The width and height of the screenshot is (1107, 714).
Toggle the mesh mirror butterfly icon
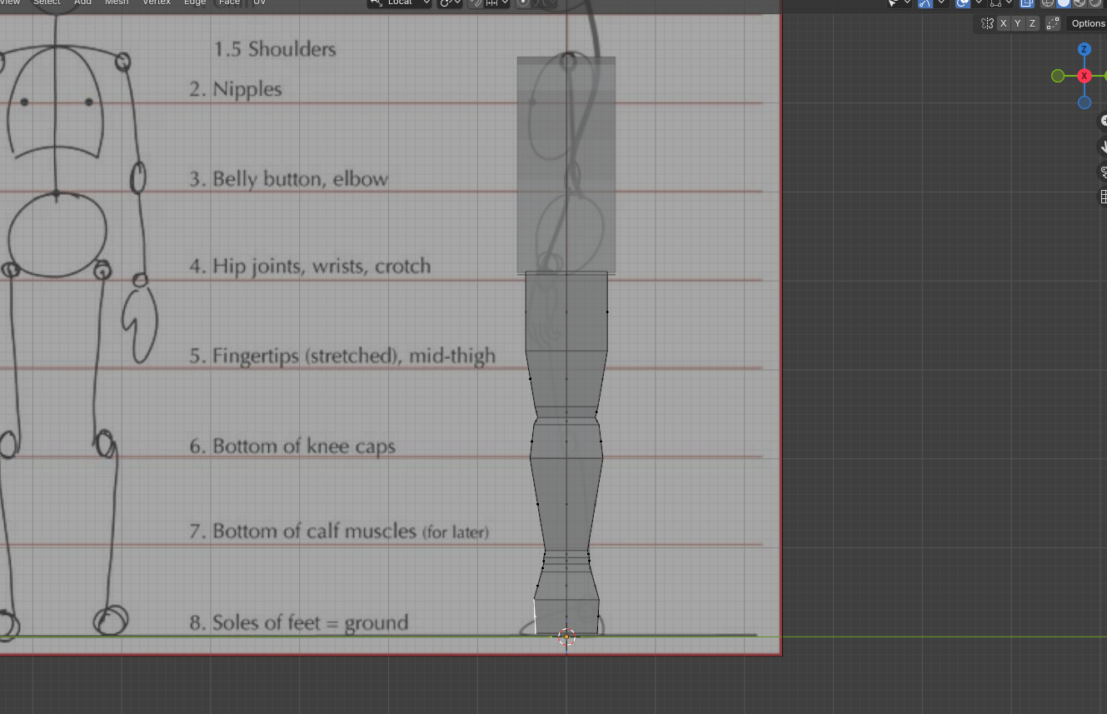[987, 23]
